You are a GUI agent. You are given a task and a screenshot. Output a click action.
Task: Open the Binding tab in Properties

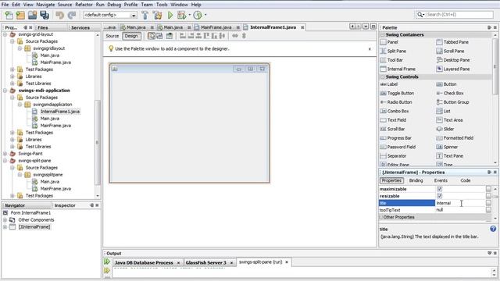point(416,180)
